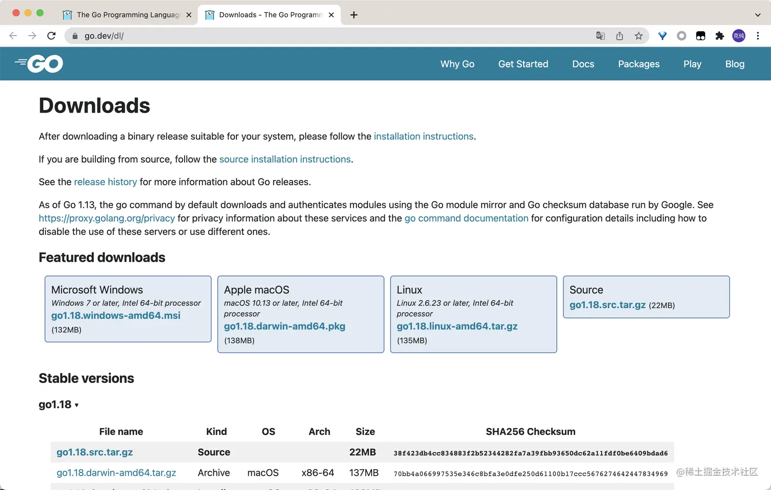The image size is (771, 490).
Task: Click the 22MB size cell
Action: (x=363, y=452)
